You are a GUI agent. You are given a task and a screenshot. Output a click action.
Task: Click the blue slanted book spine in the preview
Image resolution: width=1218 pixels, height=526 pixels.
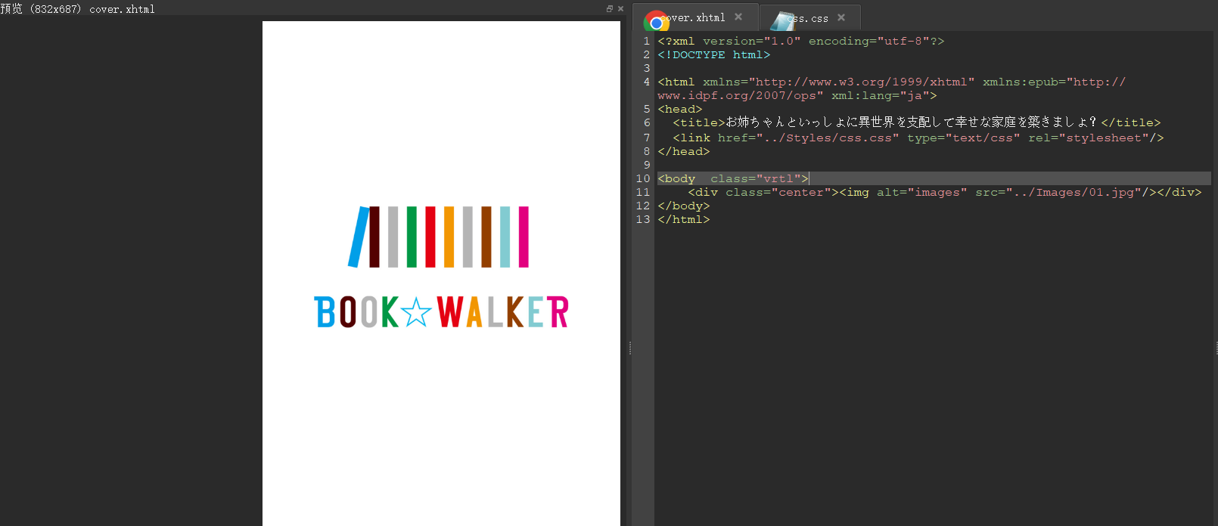coord(358,237)
